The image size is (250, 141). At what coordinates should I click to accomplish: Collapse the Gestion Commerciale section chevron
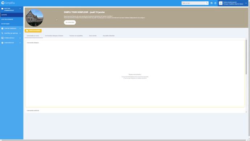[x=20, y=9]
